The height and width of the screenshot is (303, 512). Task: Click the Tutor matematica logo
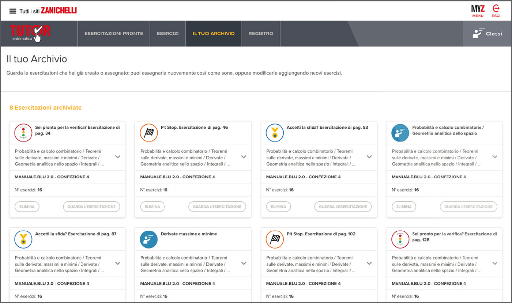pos(30,33)
